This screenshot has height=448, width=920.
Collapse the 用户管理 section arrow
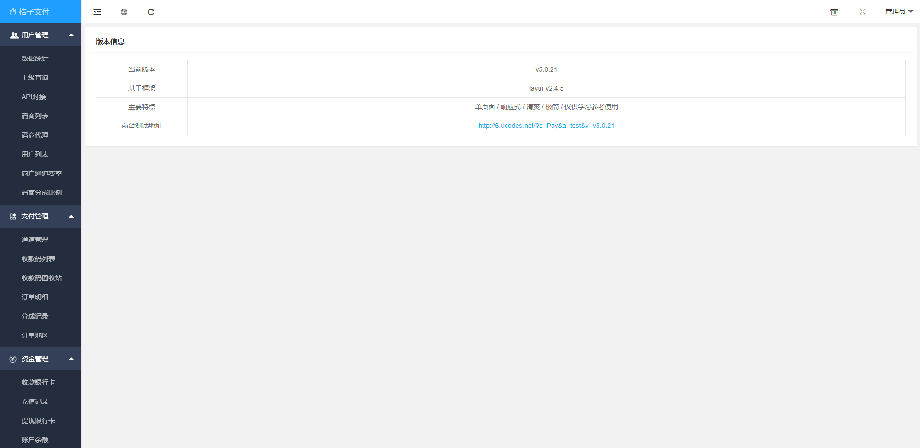point(71,35)
